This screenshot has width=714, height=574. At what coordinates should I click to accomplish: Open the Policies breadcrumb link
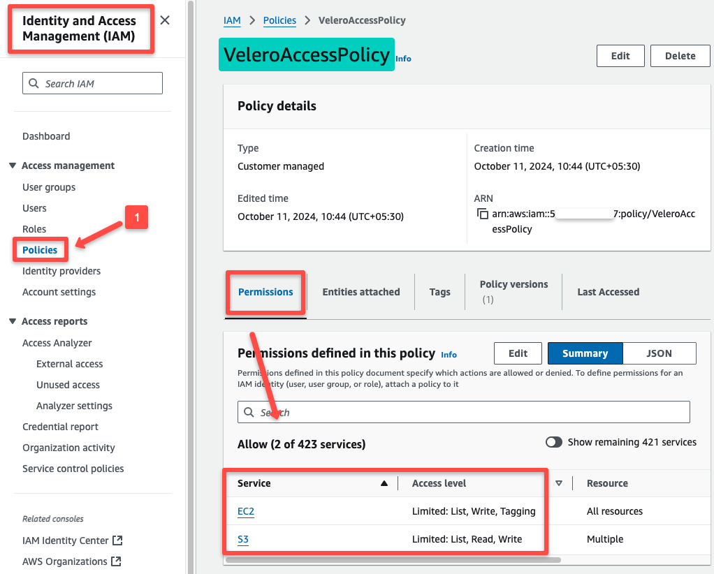[279, 20]
